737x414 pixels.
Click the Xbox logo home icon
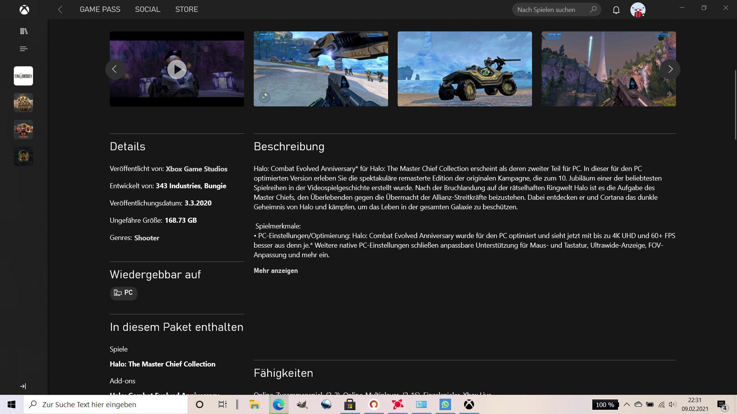point(24,10)
